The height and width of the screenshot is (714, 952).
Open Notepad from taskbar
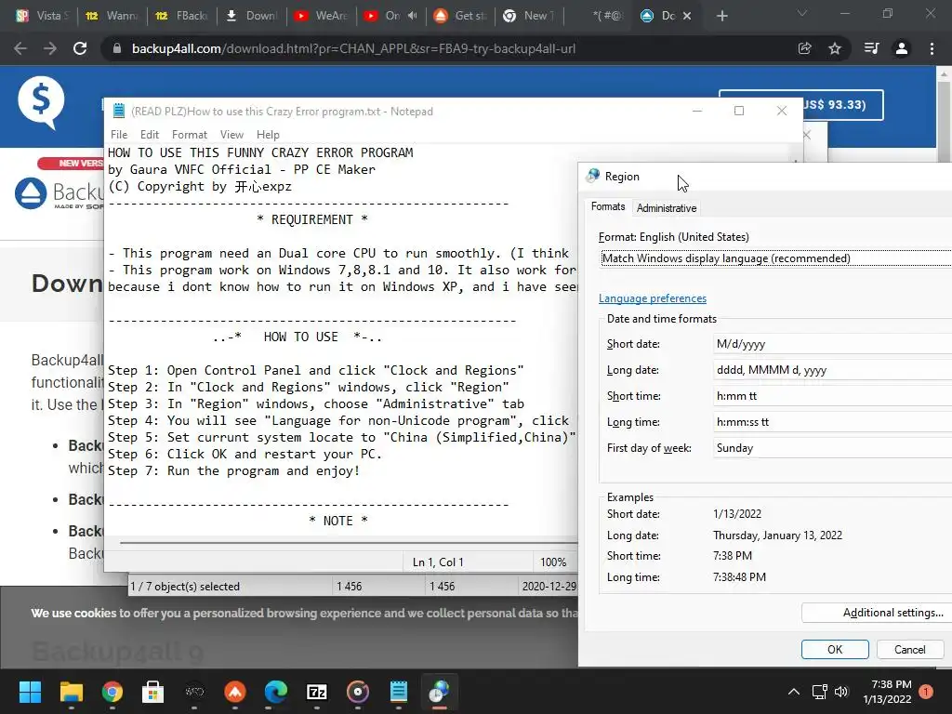[x=399, y=692]
